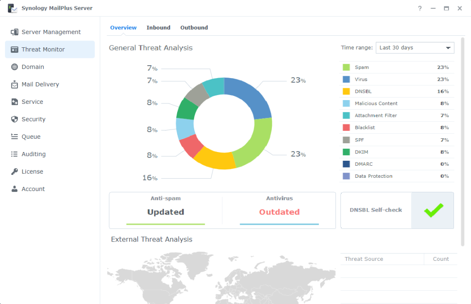The height and width of the screenshot is (304, 471).
Task: Click the Mail Delivery mailbox icon
Action: 14,84
